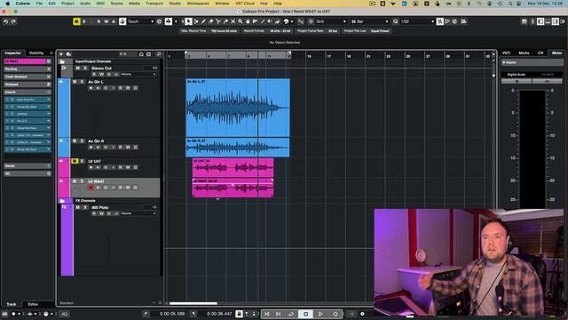Switch to the VSTi tab
Image resolution: width=568 pixels, height=320 pixels.
(506, 53)
